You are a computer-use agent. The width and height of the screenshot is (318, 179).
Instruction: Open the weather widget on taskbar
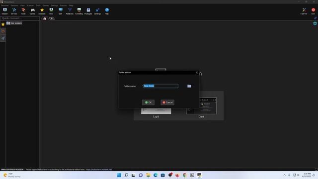12,175
